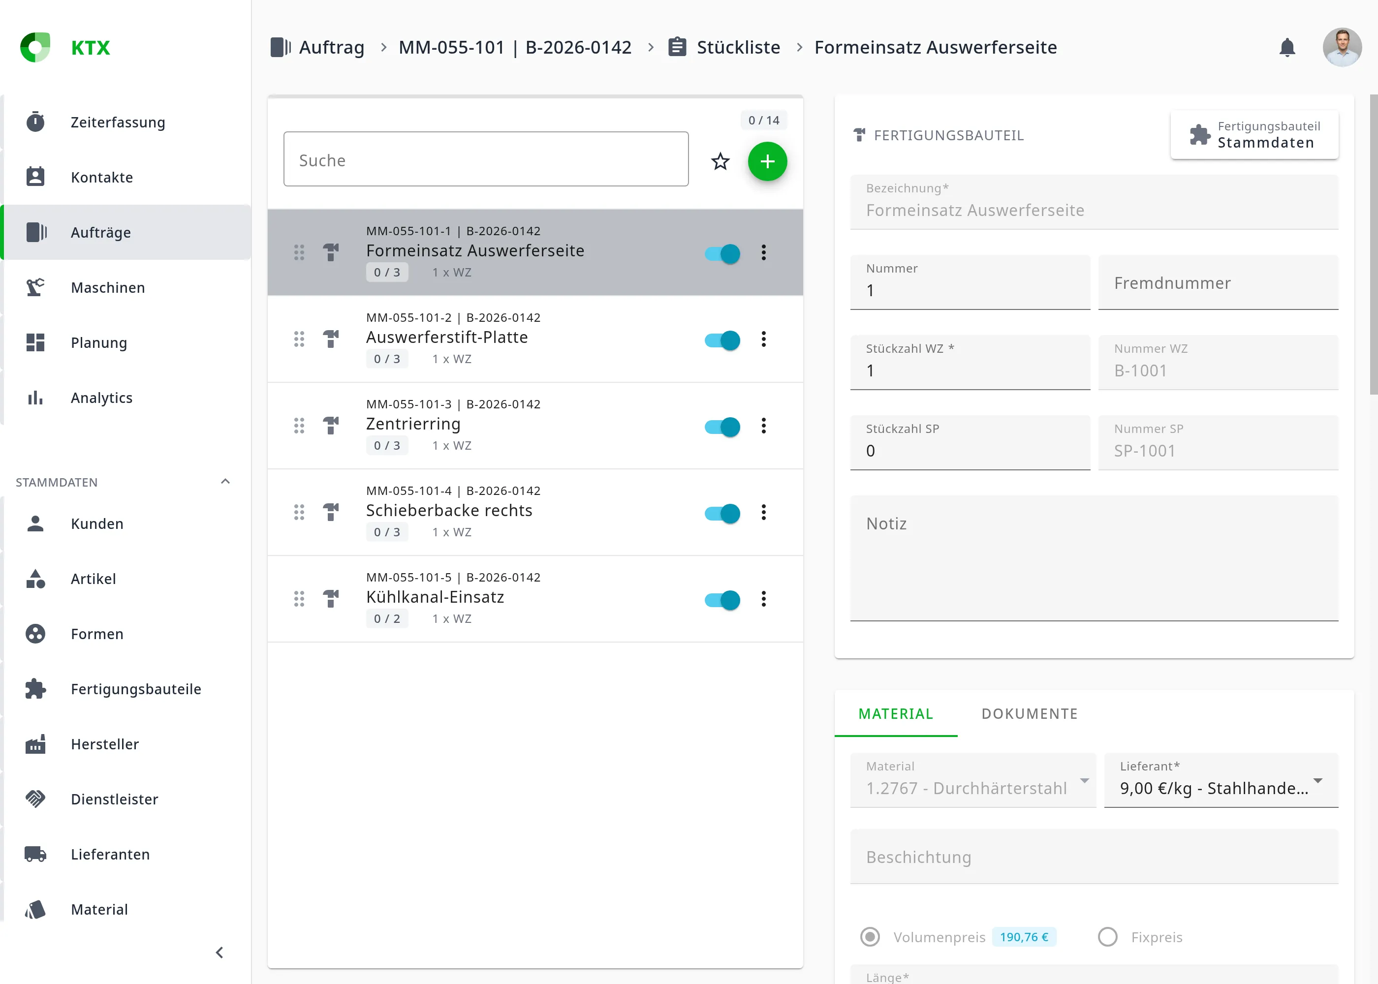Grab drag handle of Kühlkanal-Einsatz row
Image resolution: width=1378 pixels, height=984 pixels.
[x=299, y=599]
